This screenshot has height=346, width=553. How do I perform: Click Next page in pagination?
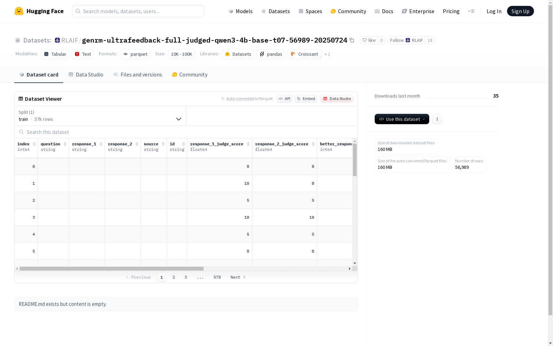point(238,277)
